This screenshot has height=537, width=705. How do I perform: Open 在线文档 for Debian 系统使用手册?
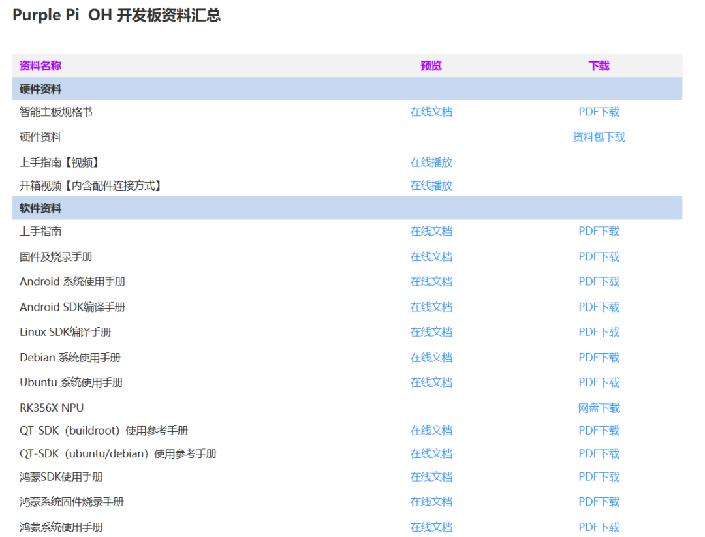click(431, 358)
